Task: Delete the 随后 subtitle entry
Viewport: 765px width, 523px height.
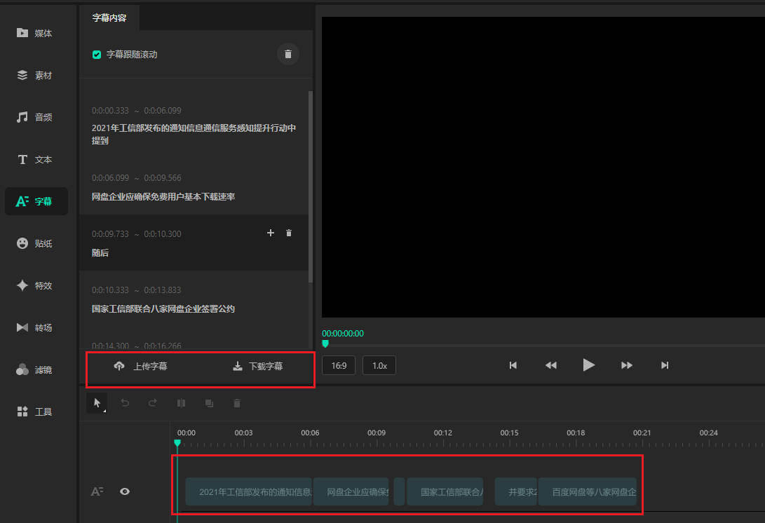Action: 289,233
